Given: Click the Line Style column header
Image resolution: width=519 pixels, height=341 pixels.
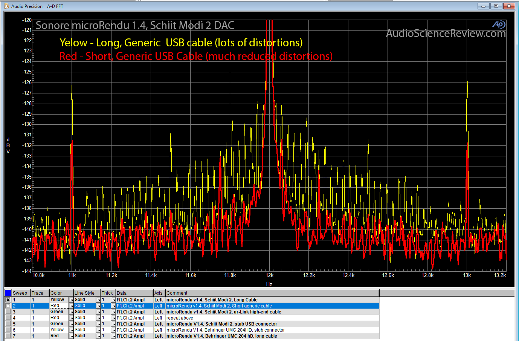Looking at the screenshot, I should (x=87, y=293).
